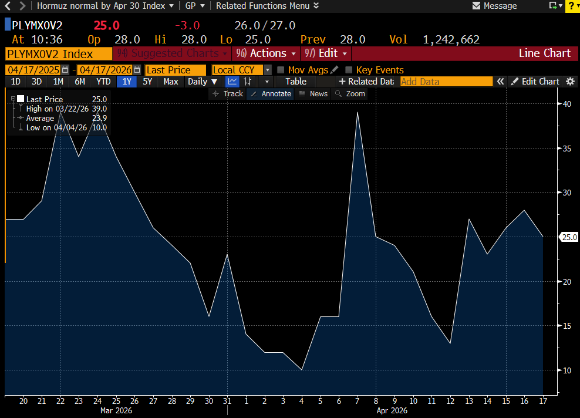This screenshot has height=418, width=580.
Task: Activate the Track crosshair tool
Action: coord(227,94)
